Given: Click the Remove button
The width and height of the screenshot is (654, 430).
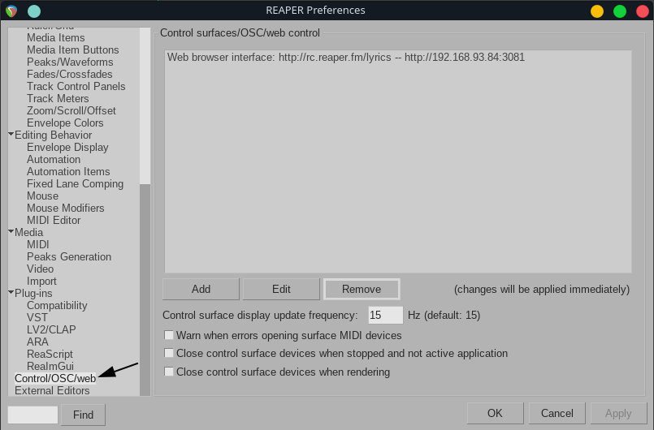Looking at the screenshot, I should pyautogui.click(x=362, y=289).
